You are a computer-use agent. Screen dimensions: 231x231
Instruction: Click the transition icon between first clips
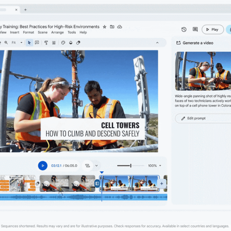point(38,184)
